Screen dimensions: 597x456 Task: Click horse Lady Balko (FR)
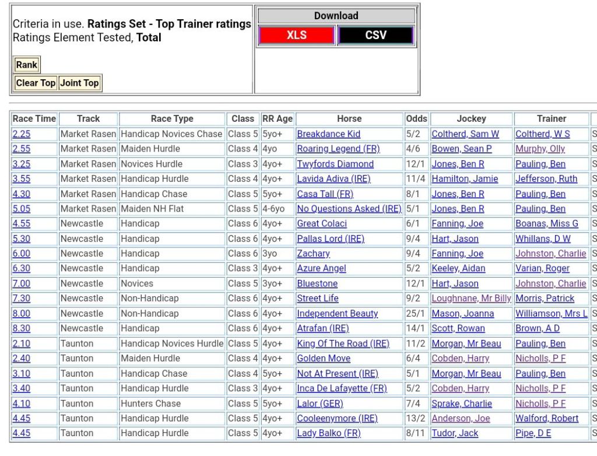coord(328,433)
